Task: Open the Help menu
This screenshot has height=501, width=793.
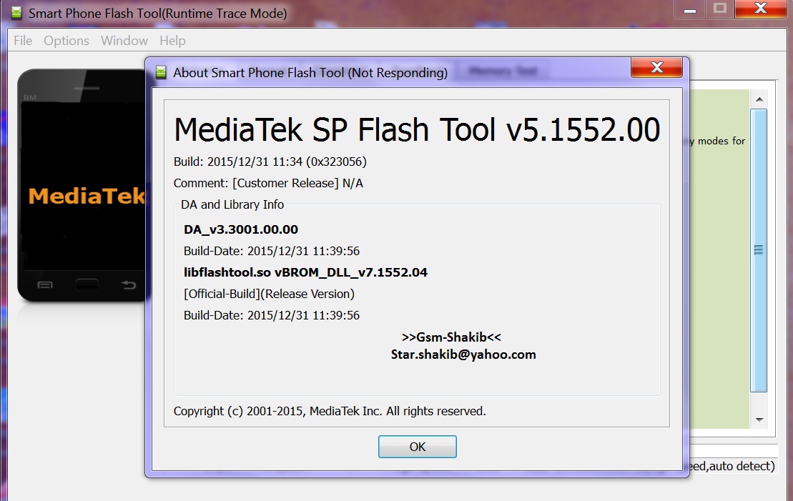Action: 172,41
